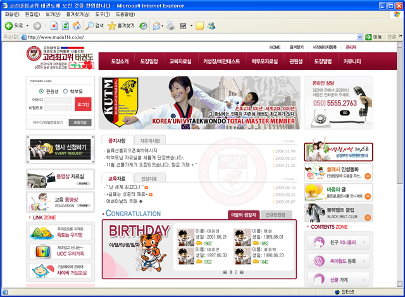Open the 동영상 자료실 banner
The height and width of the screenshot is (297, 405).
61,179
